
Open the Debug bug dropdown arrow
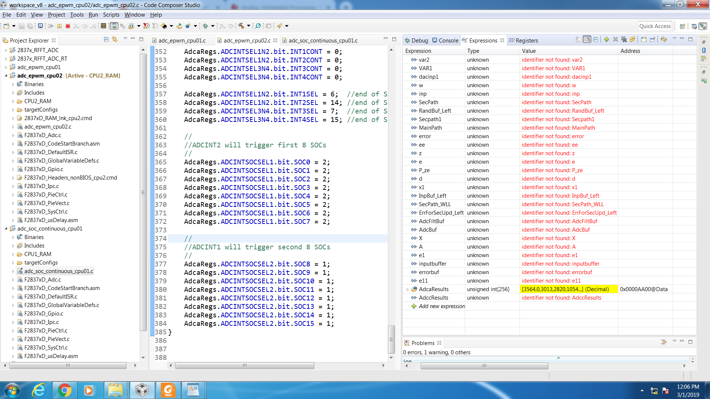tap(213, 26)
